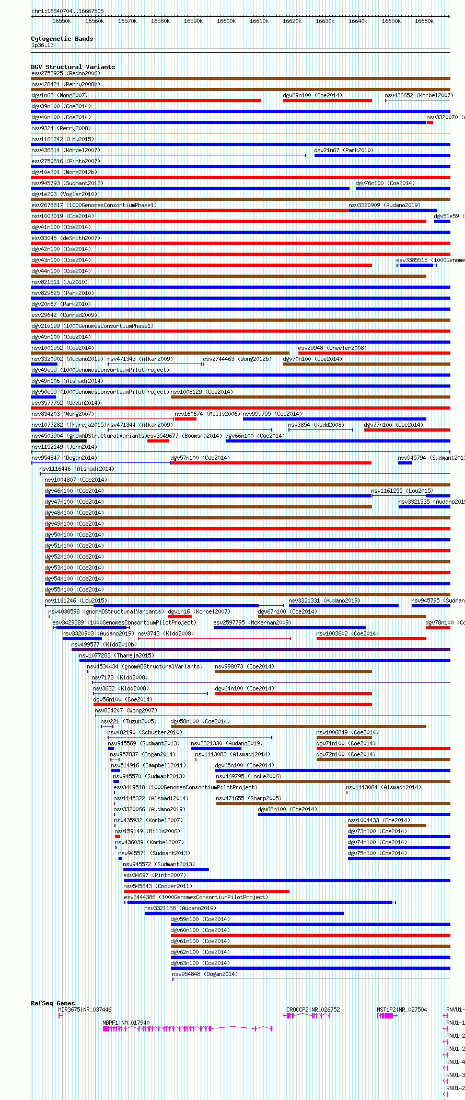
Task: Click nsv482190 (Schuster2010) variant label
Action: (x=145, y=732)
